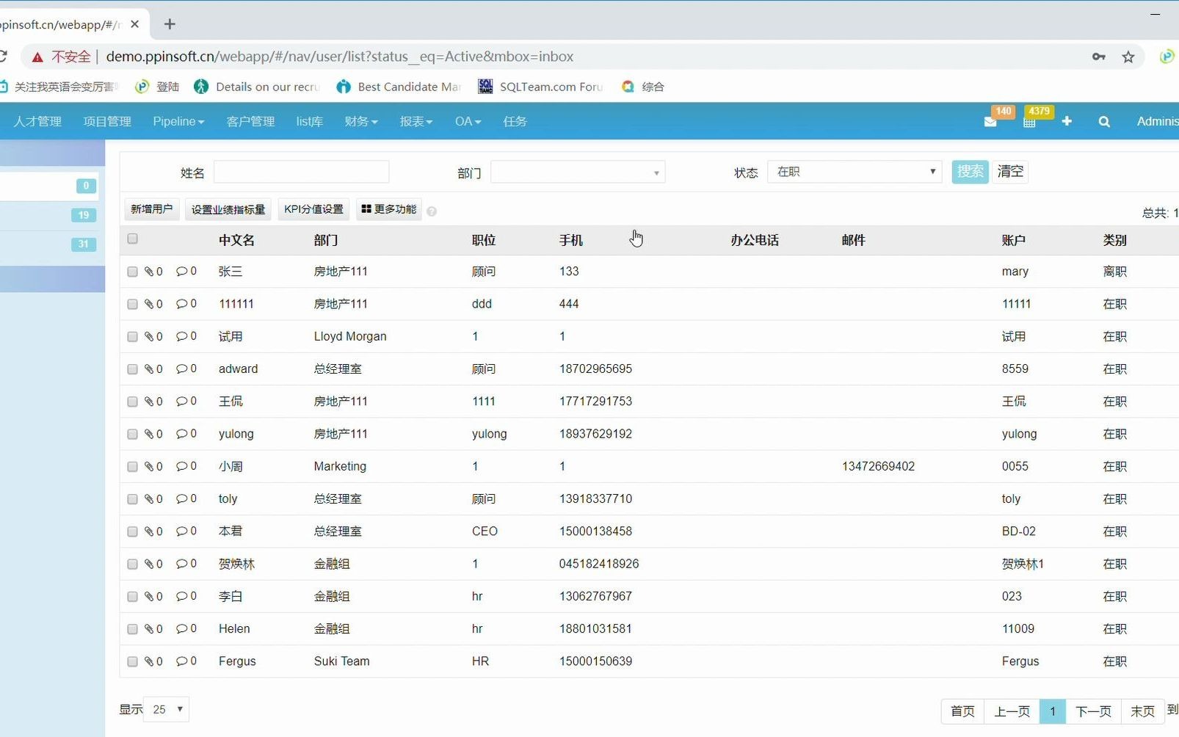
Task: Bookmark page with the star icon
Action: tap(1128, 57)
